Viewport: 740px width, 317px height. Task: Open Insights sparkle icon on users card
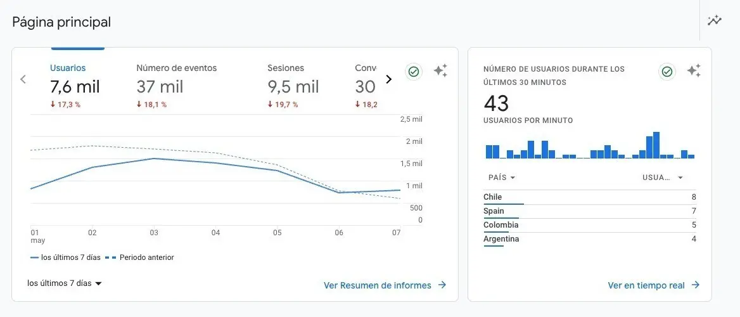click(x=440, y=71)
